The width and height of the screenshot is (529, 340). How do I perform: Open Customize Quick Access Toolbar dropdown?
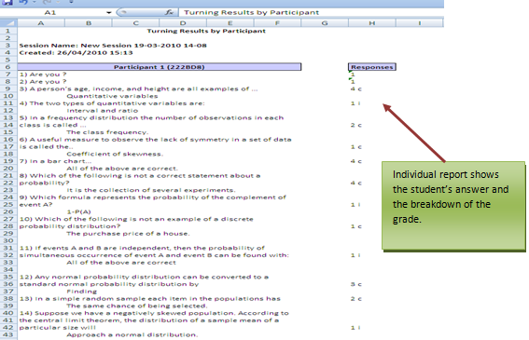click(x=71, y=2)
